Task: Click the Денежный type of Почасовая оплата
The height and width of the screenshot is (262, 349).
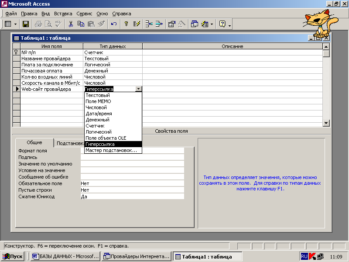Action: [x=113, y=71]
